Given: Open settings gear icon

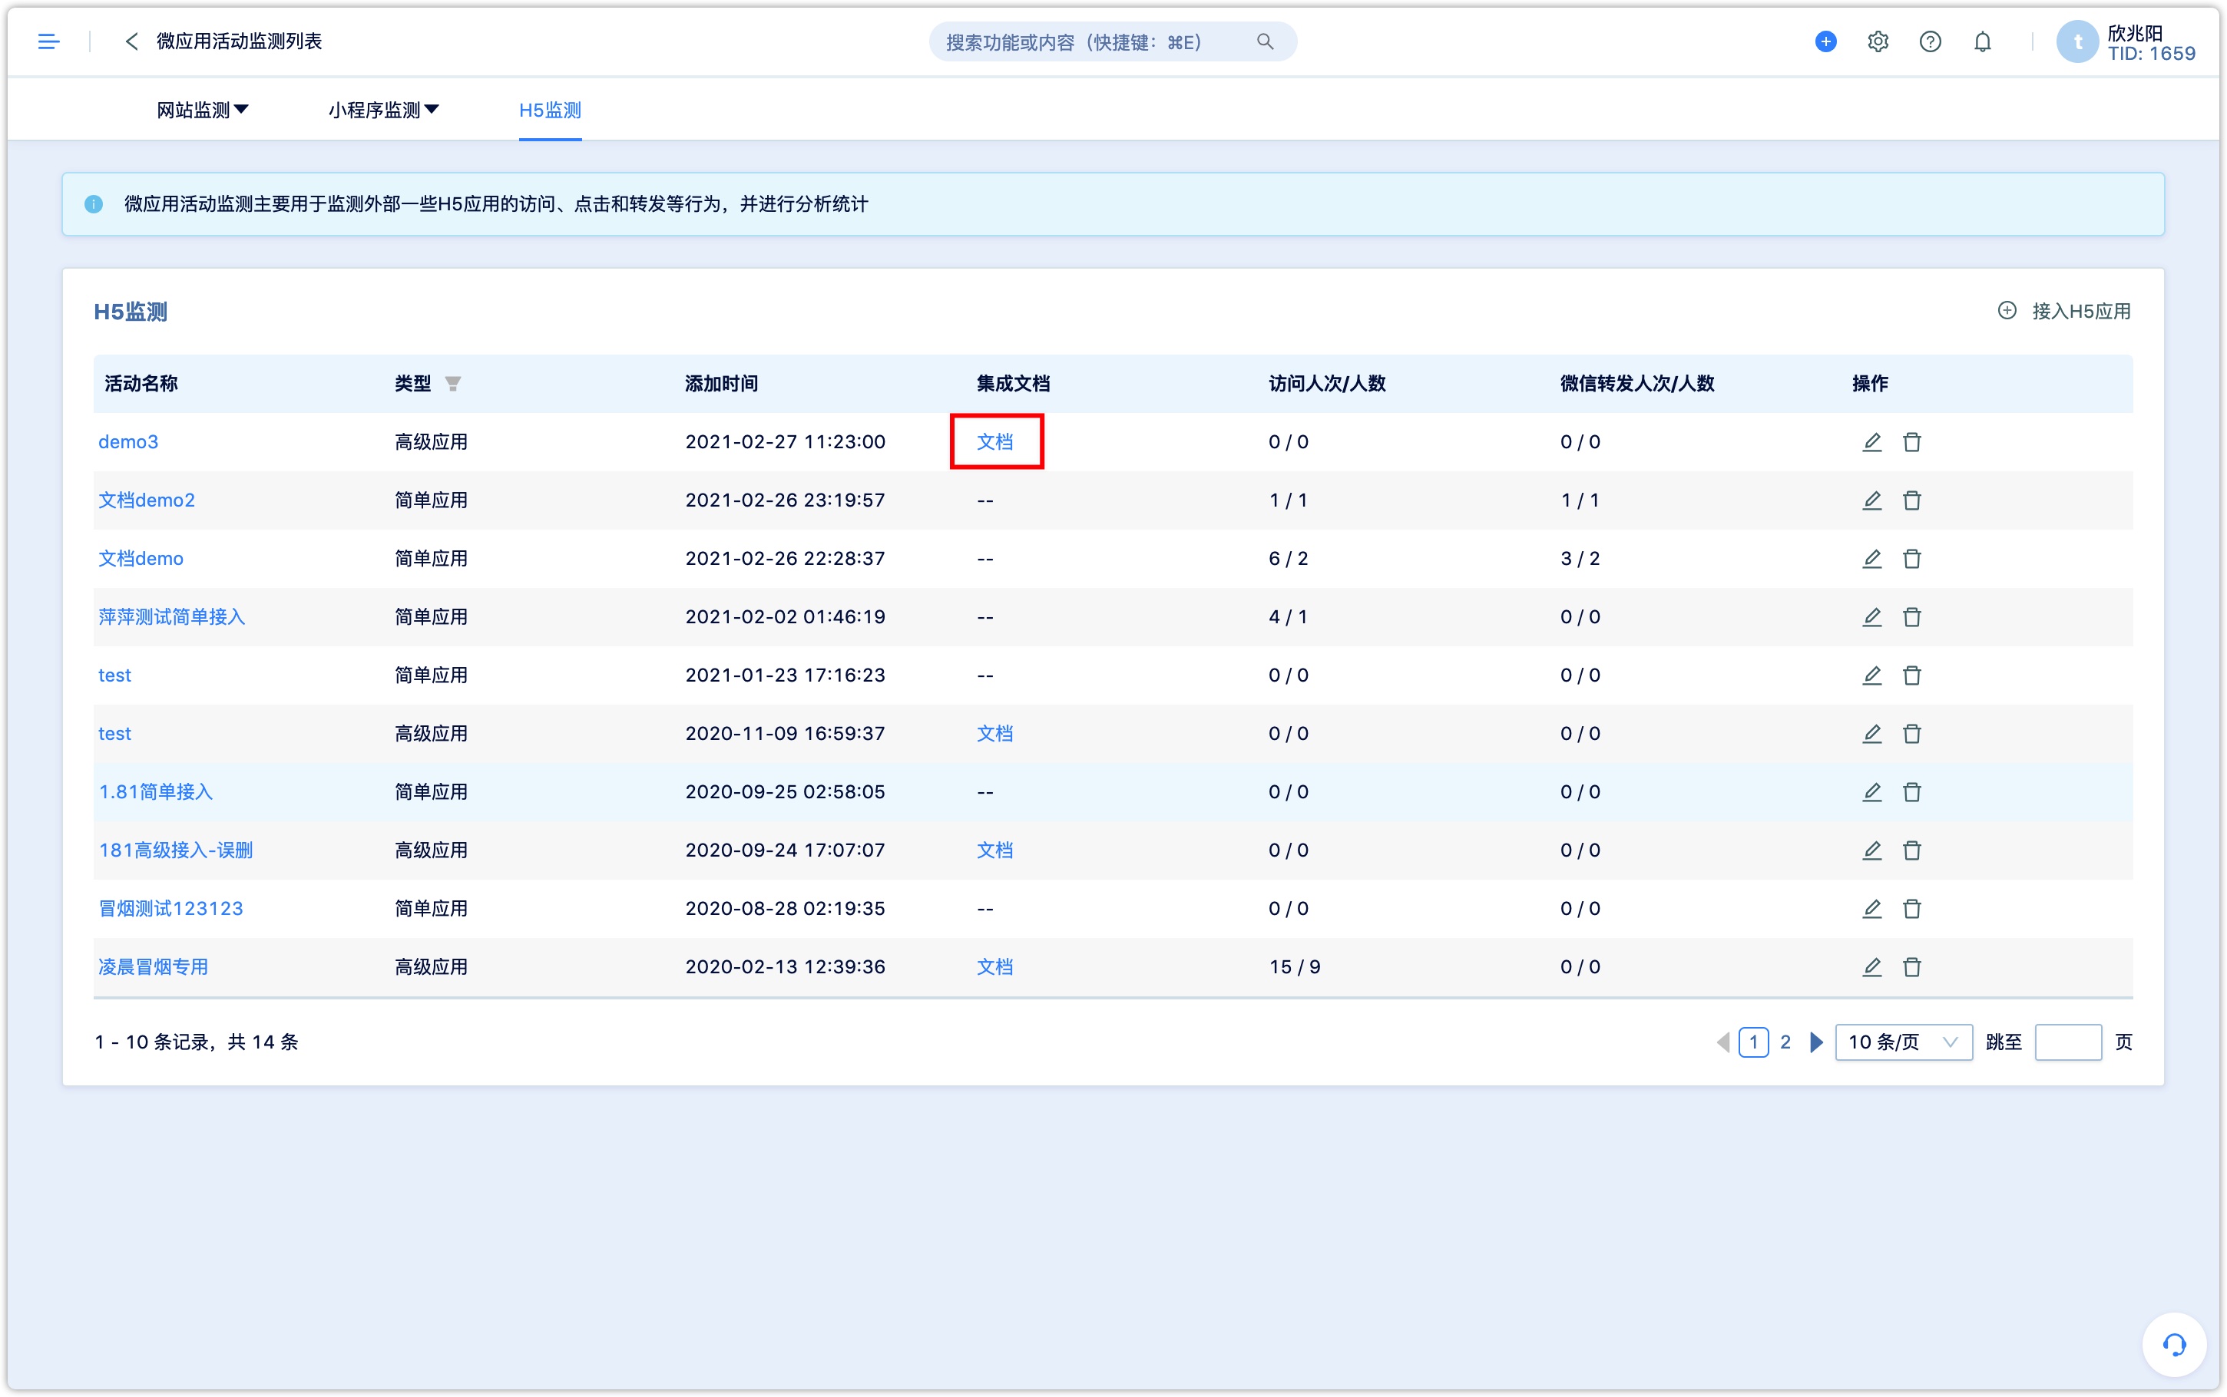Looking at the screenshot, I should (1878, 41).
